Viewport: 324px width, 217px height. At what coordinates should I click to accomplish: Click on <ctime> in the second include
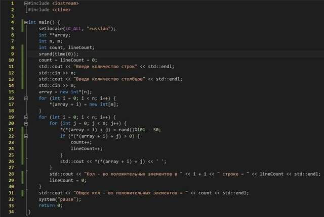point(61,10)
